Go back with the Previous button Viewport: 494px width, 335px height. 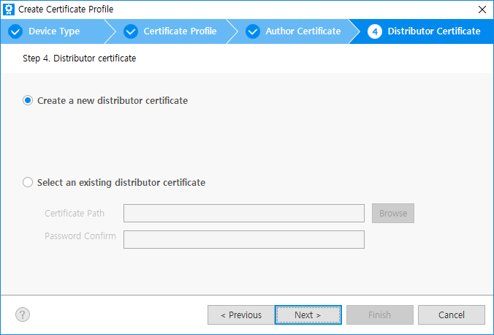[x=240, y=315]
